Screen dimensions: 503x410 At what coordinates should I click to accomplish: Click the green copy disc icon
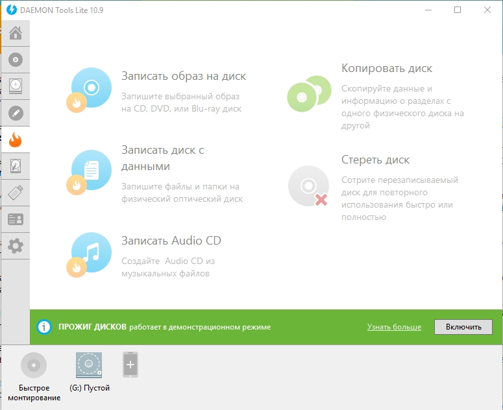[x=309, y=93]
